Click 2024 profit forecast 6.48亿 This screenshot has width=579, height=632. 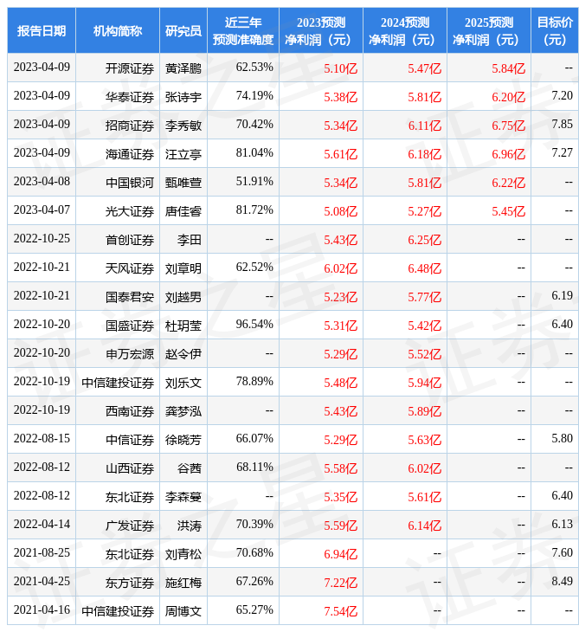425,268
